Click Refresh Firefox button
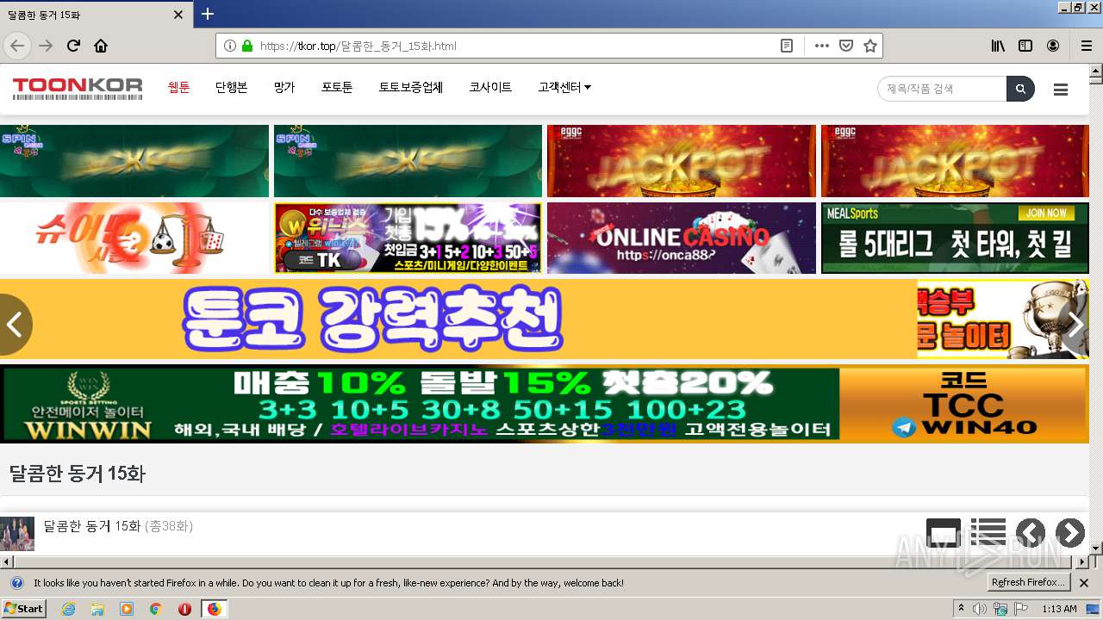Screen dimensions: 1103x620 click(1028, 583)
